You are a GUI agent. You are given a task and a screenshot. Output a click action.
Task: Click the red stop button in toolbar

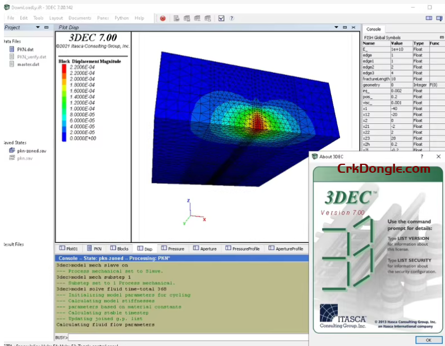click(163, 18)
